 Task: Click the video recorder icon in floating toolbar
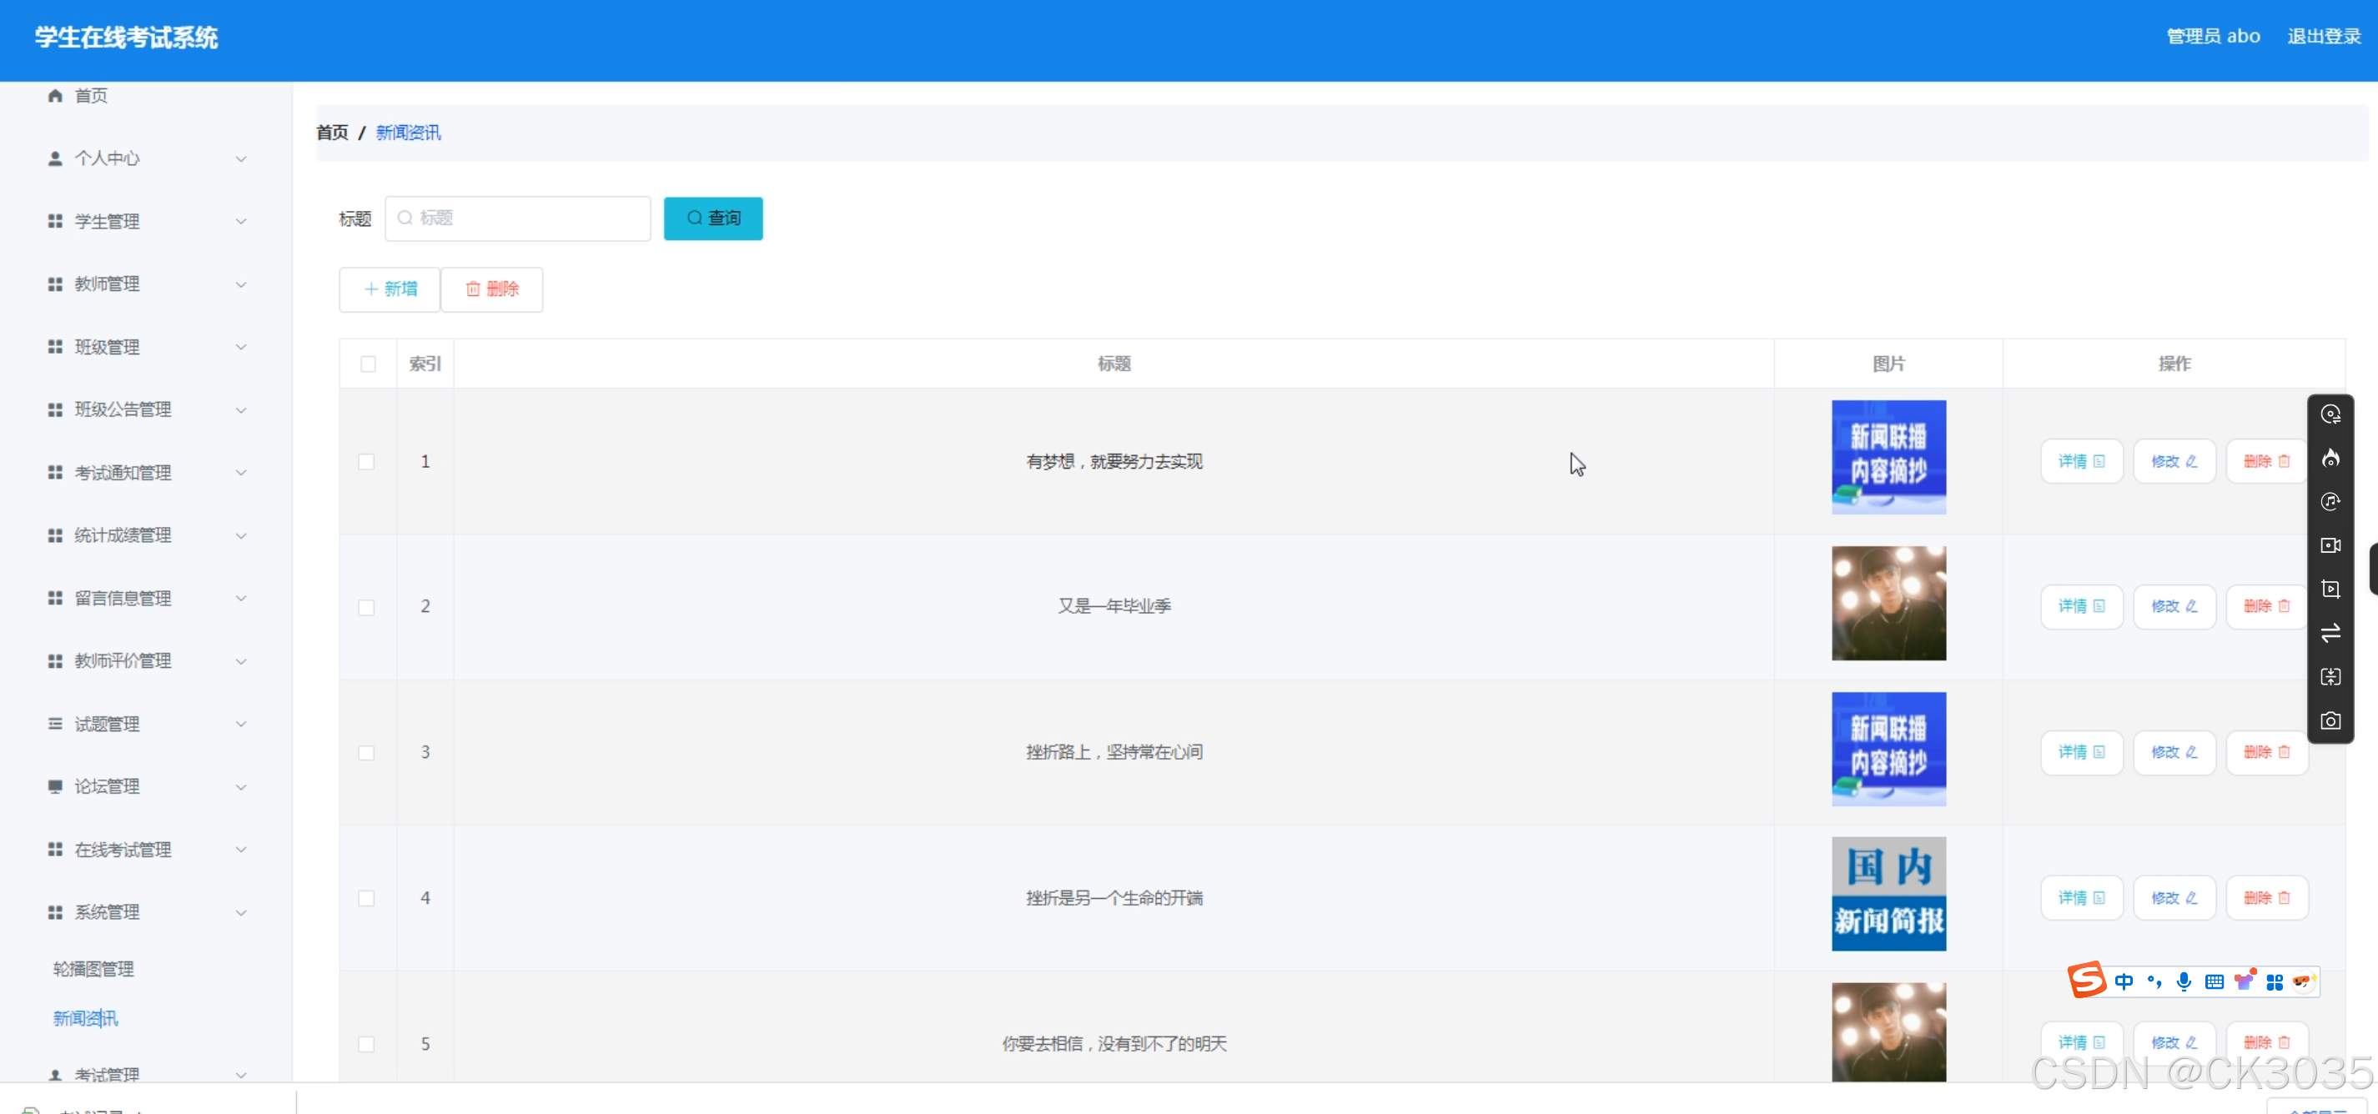pyautogui.click(x=2330, y=545)
